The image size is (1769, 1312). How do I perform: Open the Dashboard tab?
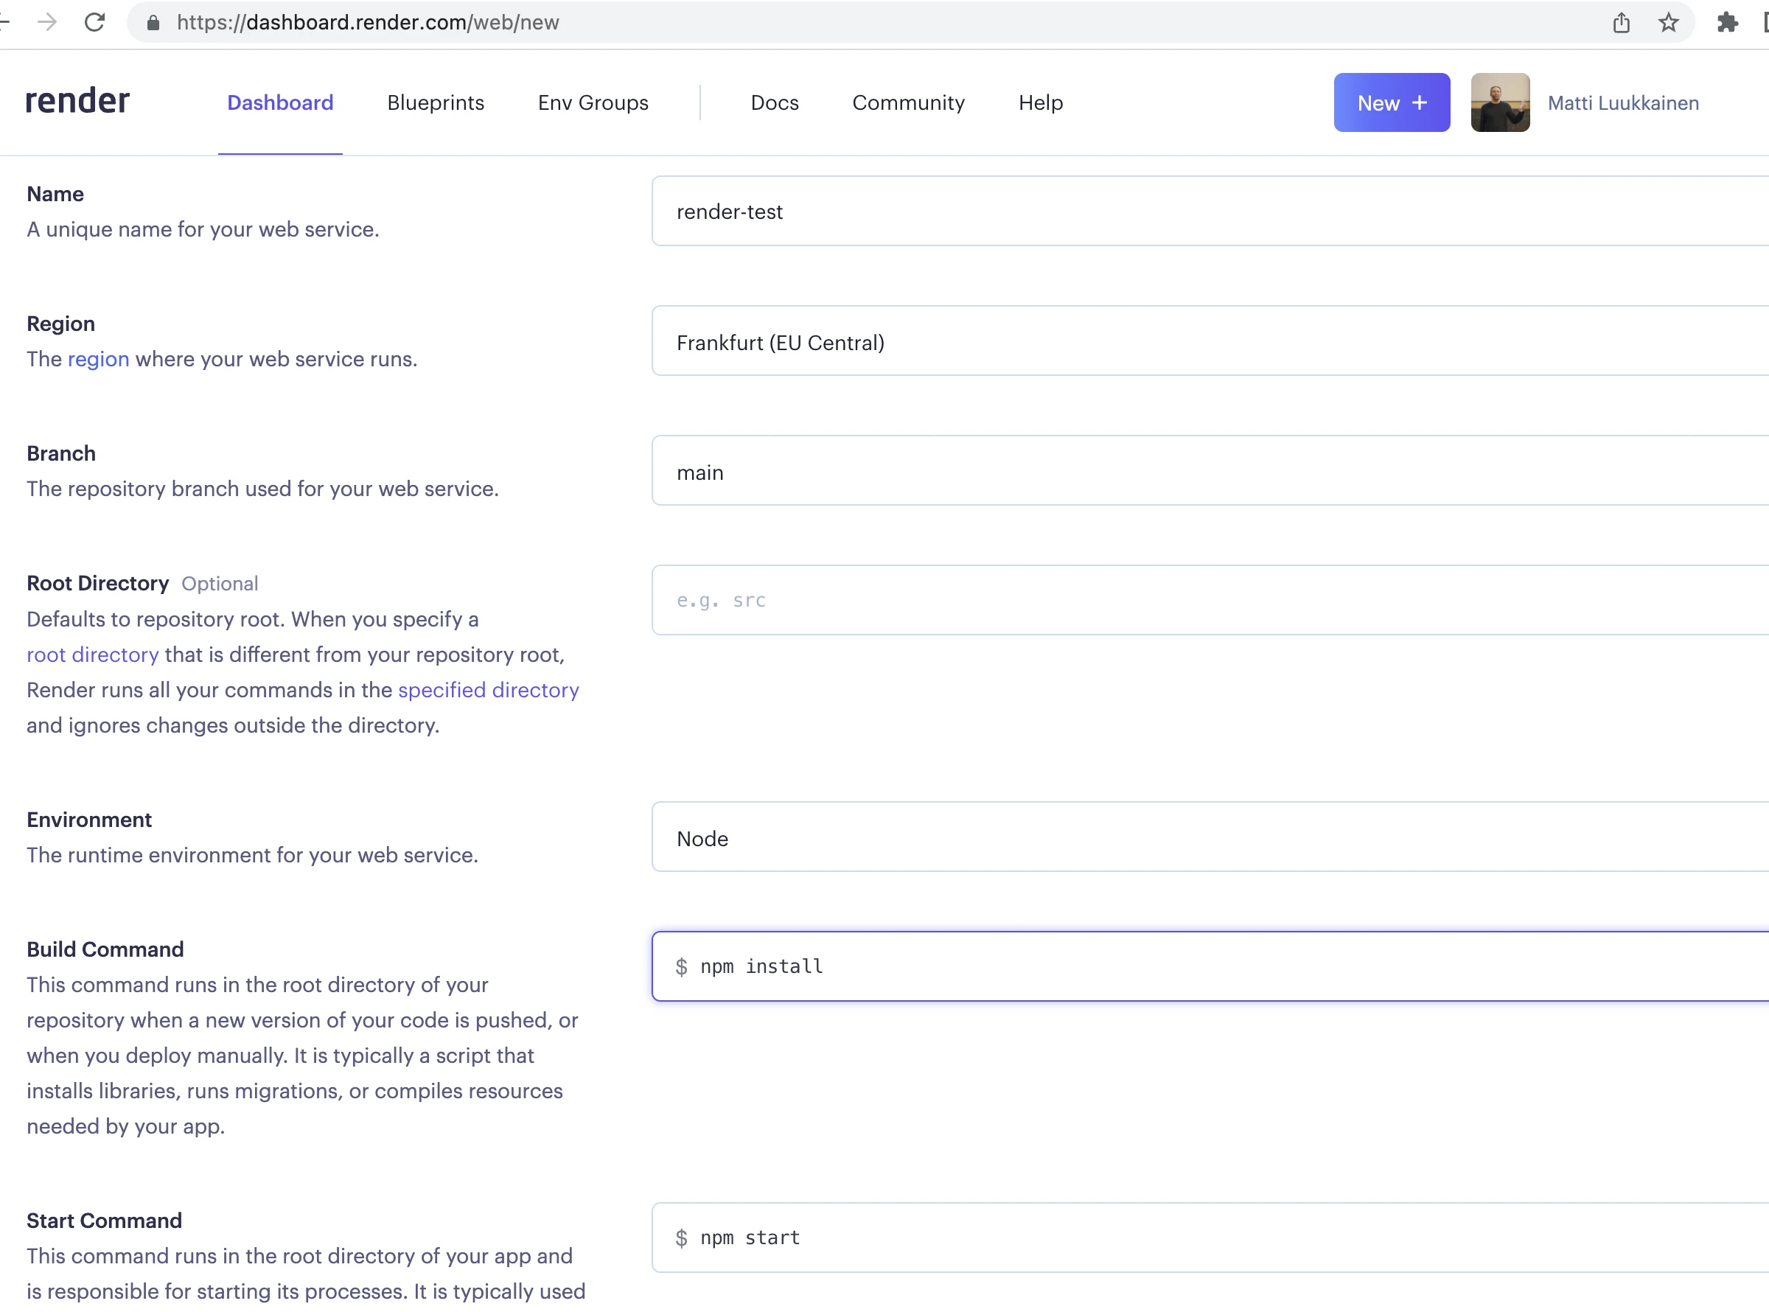pyautogui.click(x=280, y=102)
